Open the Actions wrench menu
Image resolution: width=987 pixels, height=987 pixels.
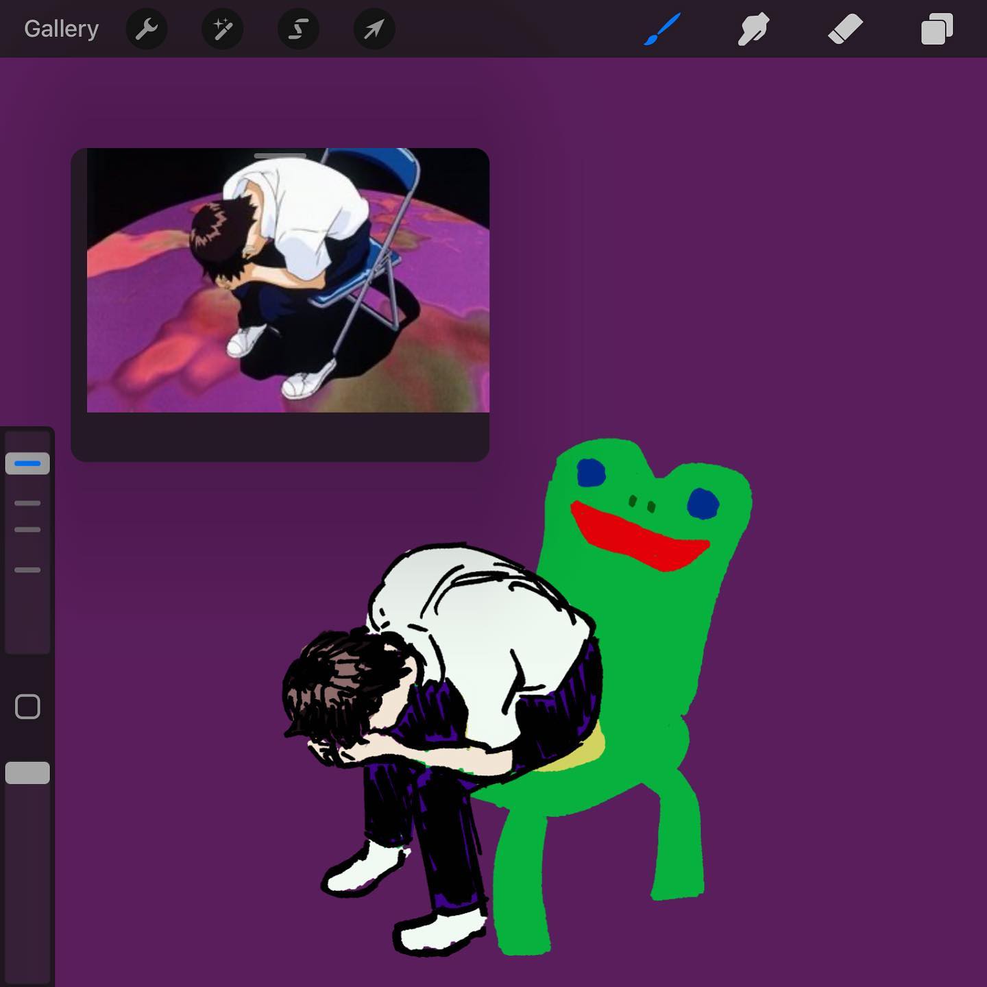point(147,29)
